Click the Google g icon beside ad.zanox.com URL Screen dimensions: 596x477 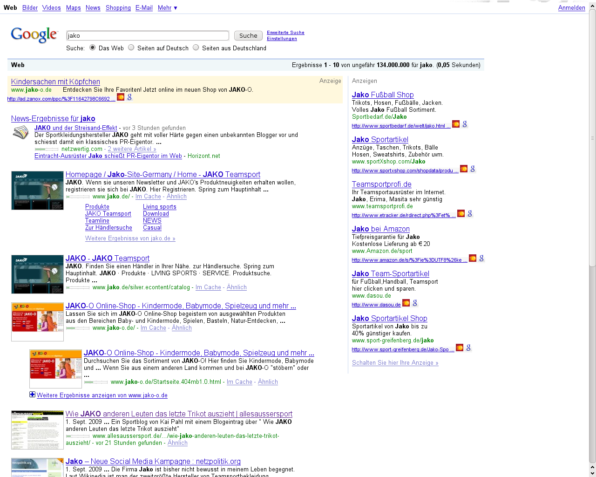point(129,97)
